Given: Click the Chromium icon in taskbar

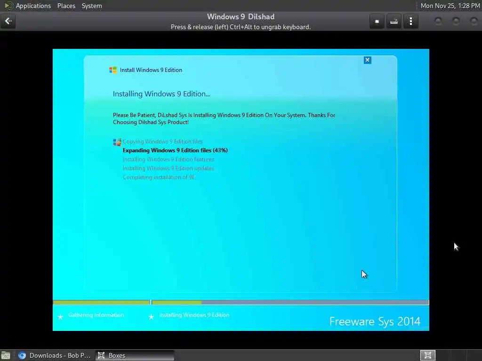Looking at the screenshot, I should click(x=22, y=355).
